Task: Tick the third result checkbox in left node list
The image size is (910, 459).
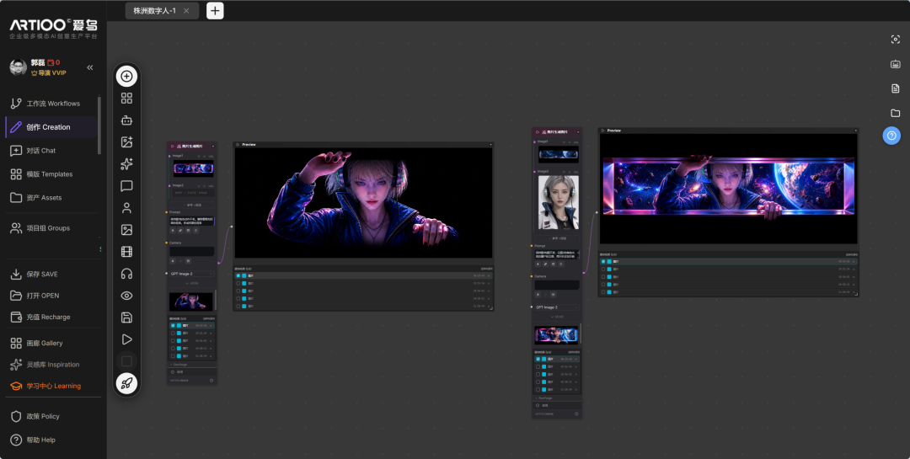Action: coord(173,340)
